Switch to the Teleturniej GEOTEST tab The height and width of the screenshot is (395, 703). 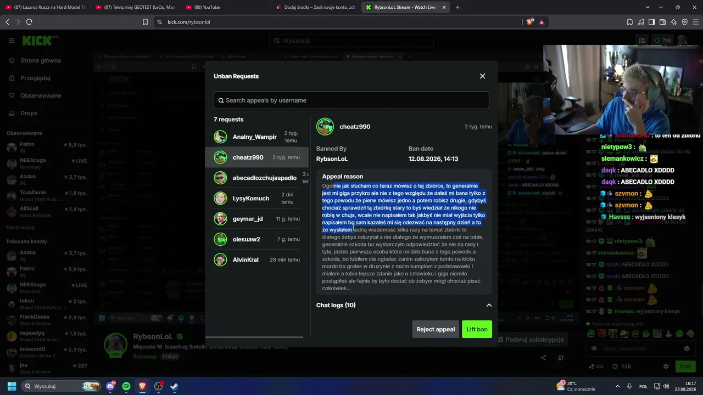click(x=136, y=7)
